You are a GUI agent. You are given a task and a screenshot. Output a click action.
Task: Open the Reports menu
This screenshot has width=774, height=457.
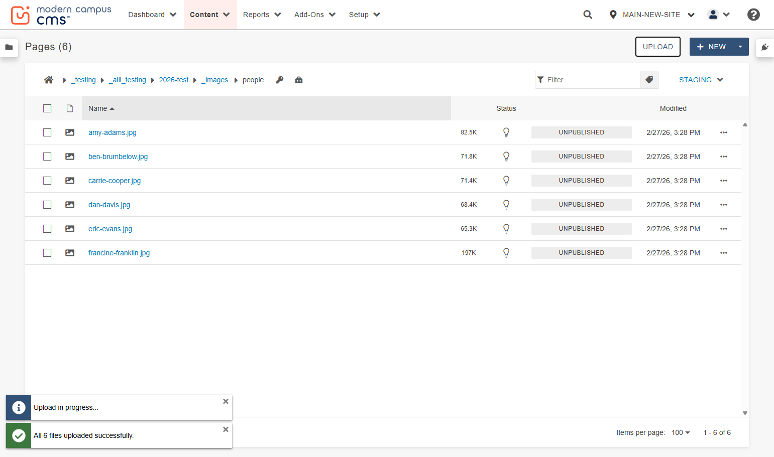click(262, 15)
